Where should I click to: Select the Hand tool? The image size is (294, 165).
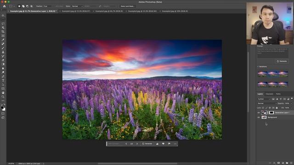pyautogui.click(x=3, y=93)
